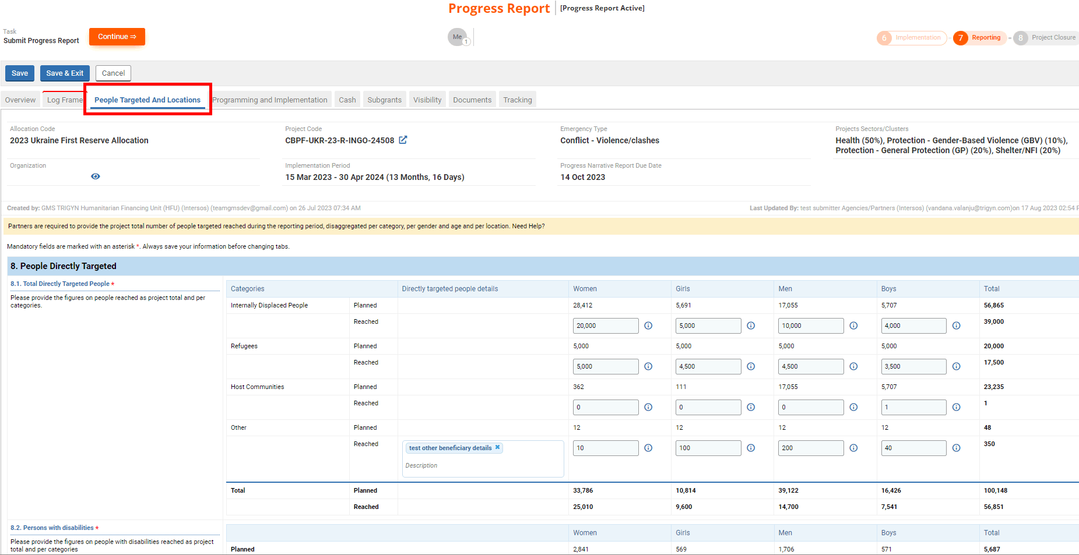Click the info icon in Host Communities Boys reached
This screenshot has height=555, width=1079.
(x=957, y=407)
